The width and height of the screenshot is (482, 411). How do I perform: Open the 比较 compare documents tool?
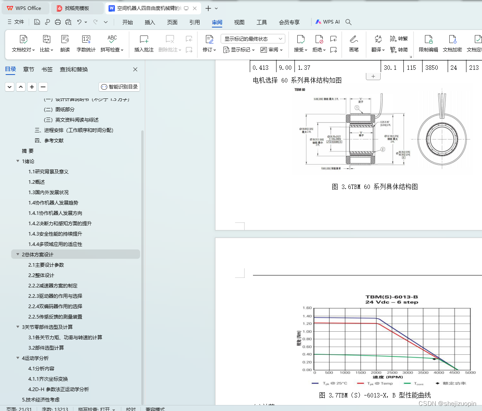pos(46,43)
